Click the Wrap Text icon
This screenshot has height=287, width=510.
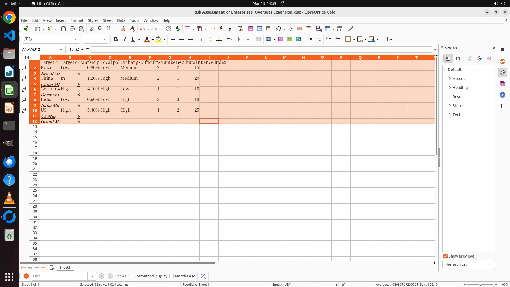click(x=230, y=39)
